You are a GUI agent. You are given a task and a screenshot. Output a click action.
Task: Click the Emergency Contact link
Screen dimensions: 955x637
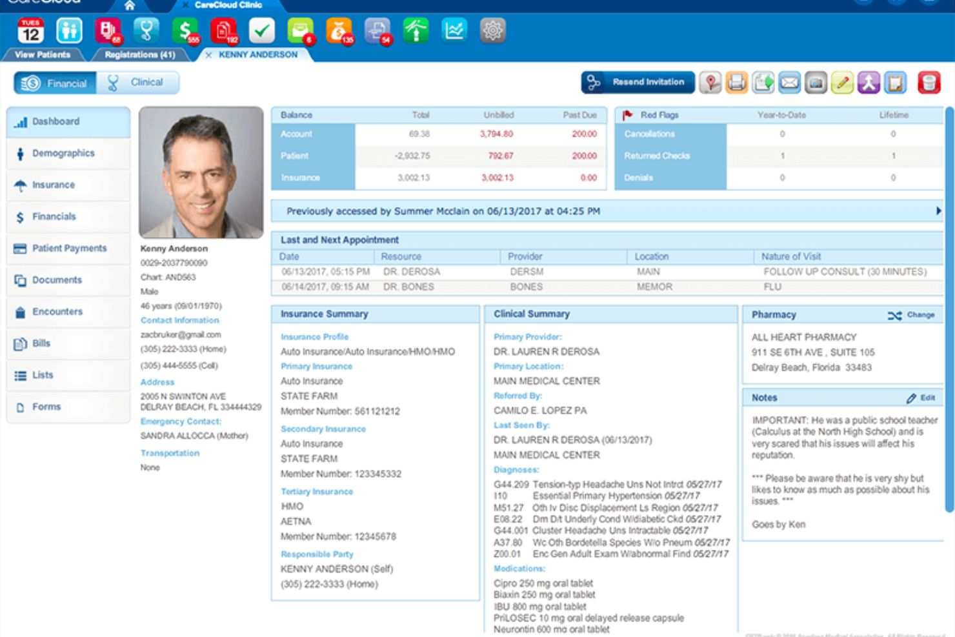pyautogui.click(x=181, y=421)
